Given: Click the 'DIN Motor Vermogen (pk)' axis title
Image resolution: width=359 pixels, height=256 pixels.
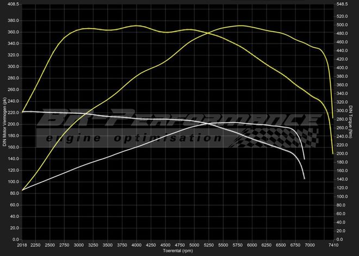Looking at the screenshot, I should [4, 121].
